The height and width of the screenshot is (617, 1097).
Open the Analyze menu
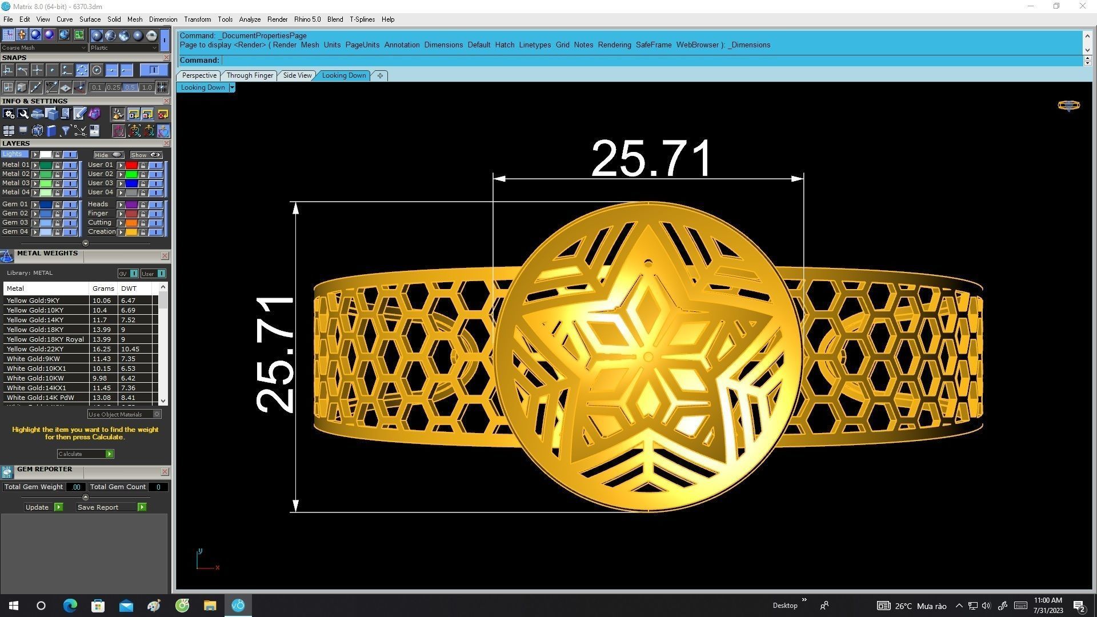click(x=250, y=19)
